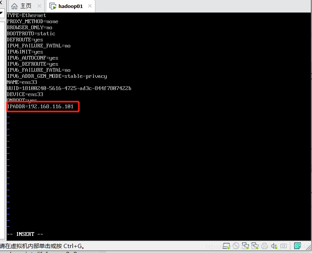
Task: Close the 主页 tab
Action: (40, 6)
